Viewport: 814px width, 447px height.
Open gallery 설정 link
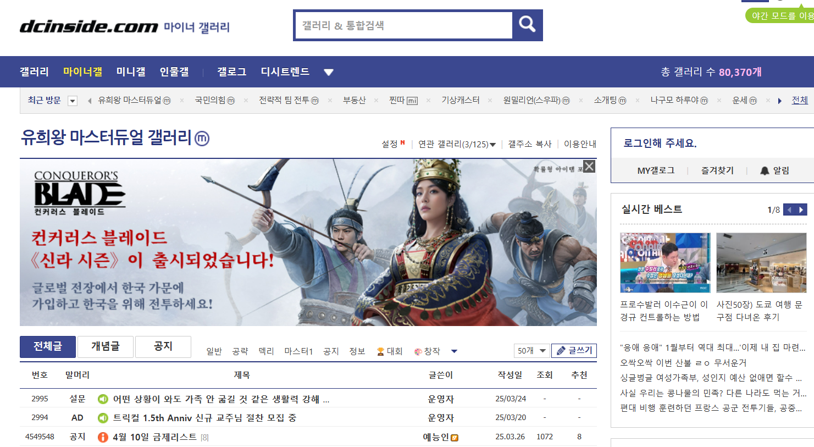pos(390,144)
